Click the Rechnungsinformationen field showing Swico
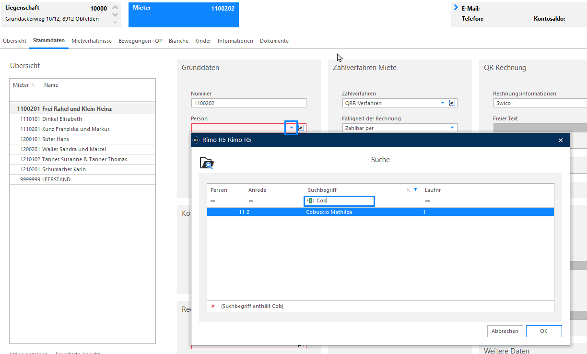Screen dimensions: 587x354 (540, 103)
